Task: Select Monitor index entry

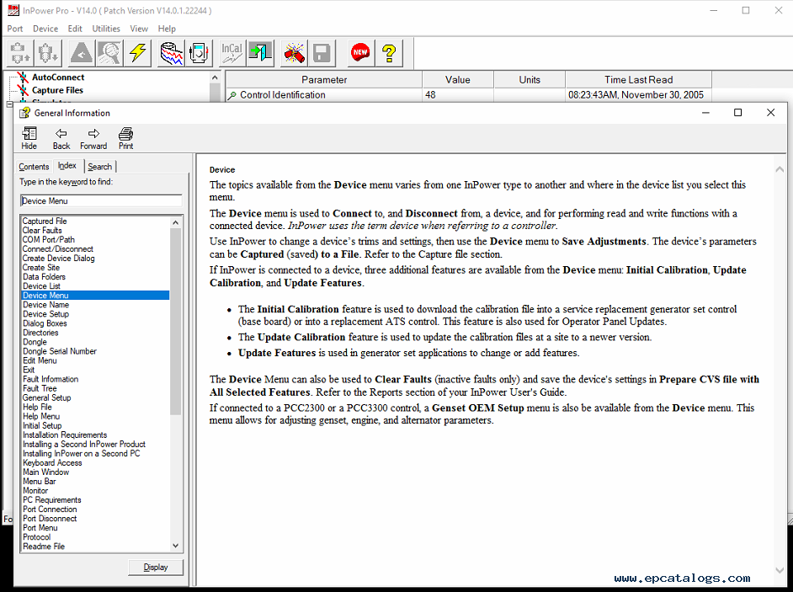Action: click(x=35, y=491)
